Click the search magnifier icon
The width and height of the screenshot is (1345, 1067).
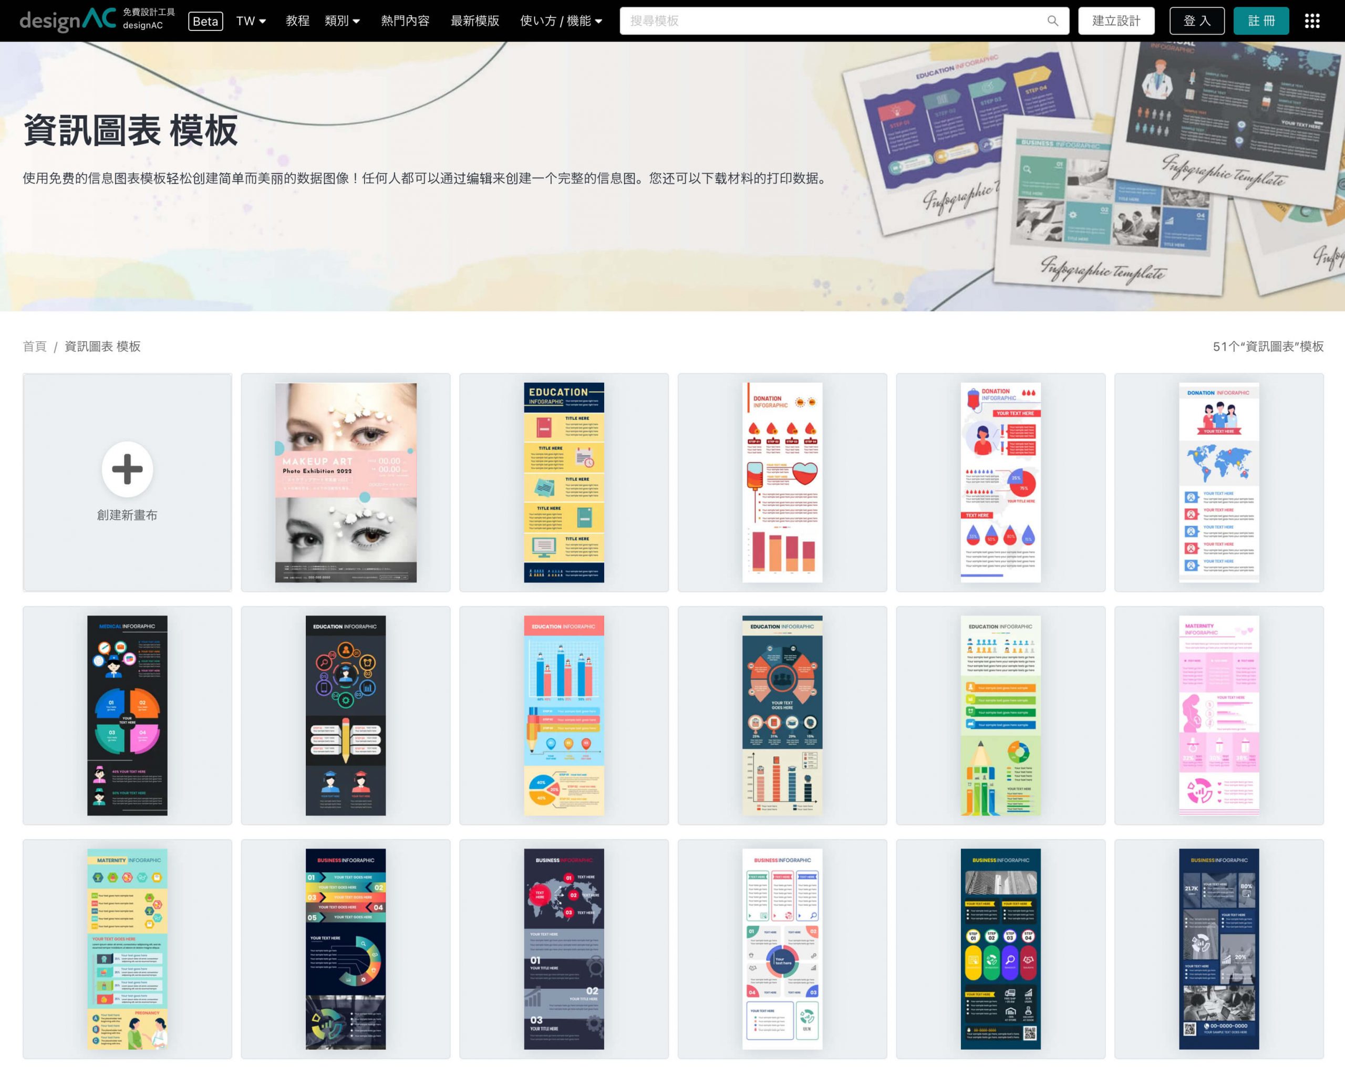click(x=1052, y=20)
